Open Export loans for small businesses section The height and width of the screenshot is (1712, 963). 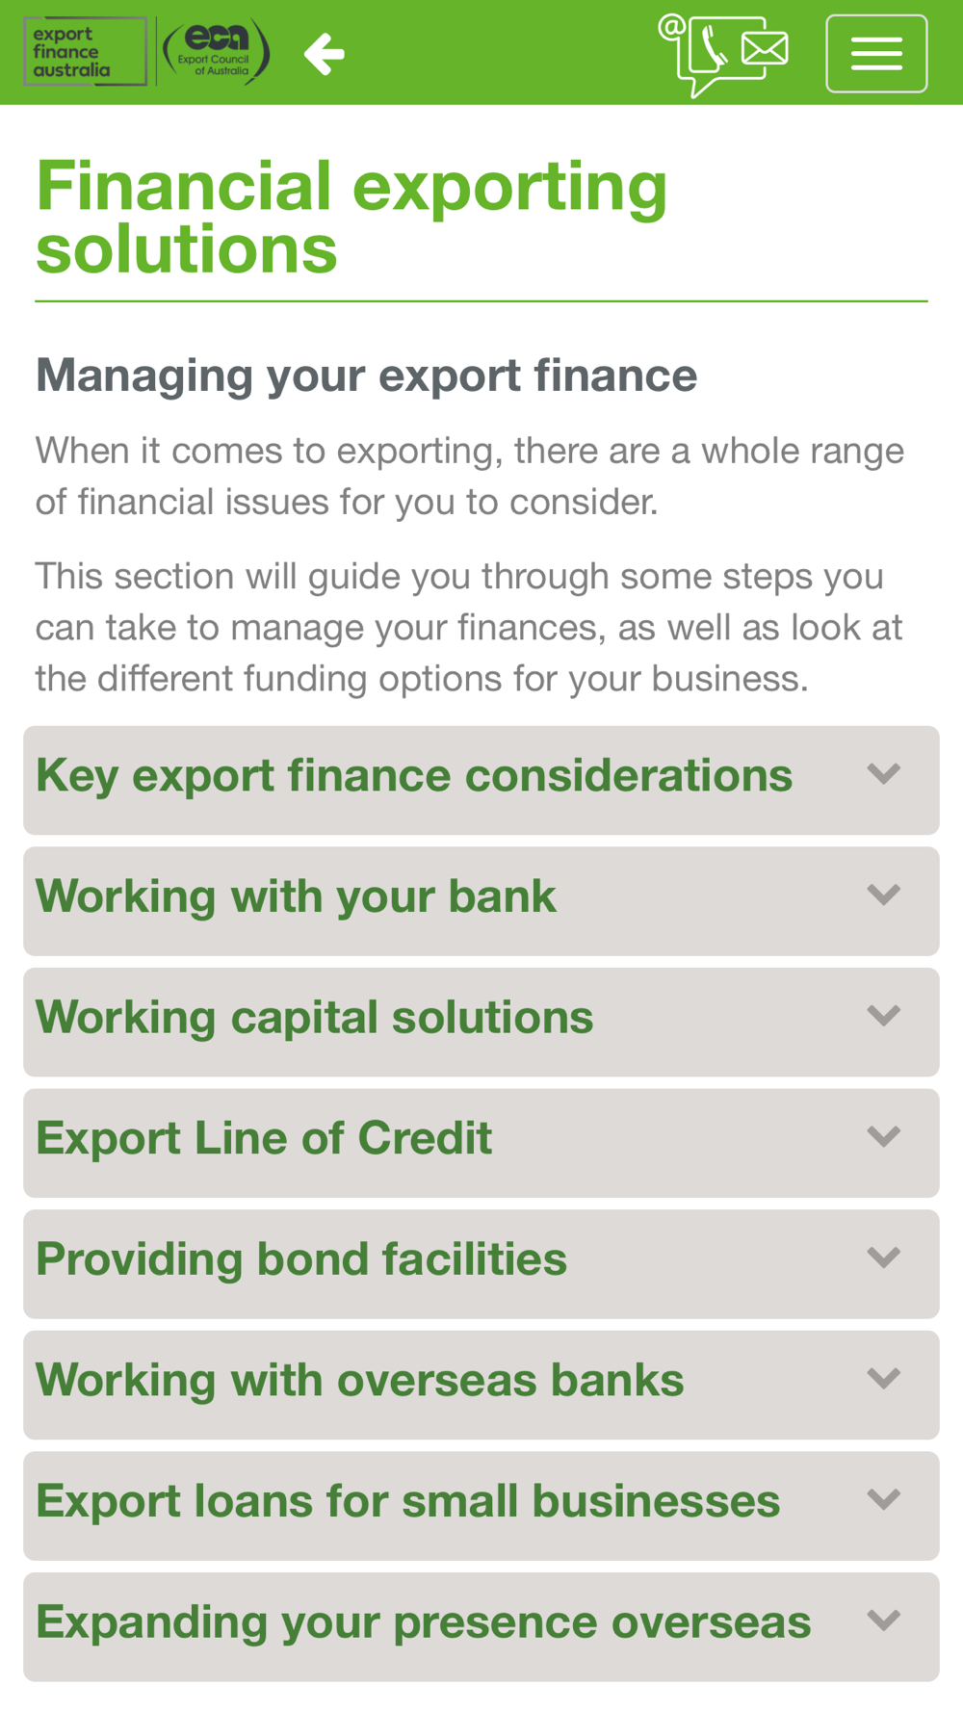coord(407,1502)
